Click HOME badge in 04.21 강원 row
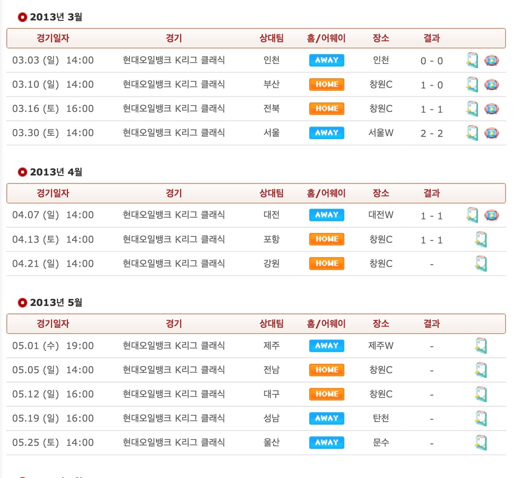The width and height of the screenshot is (515, 478). (x=327, y=264)
